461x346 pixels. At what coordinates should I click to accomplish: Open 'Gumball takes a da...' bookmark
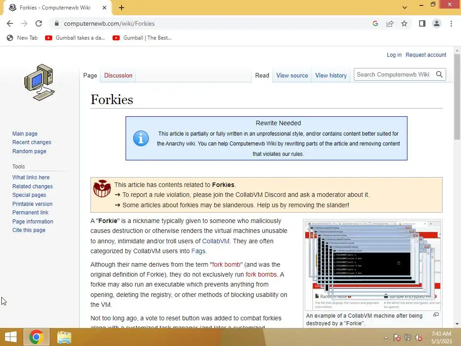[x=75, y=38]
